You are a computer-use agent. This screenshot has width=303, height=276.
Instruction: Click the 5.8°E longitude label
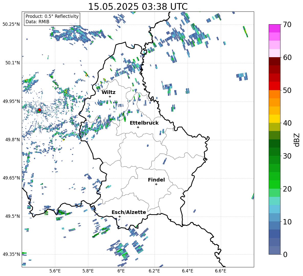[x=88, y=271]
